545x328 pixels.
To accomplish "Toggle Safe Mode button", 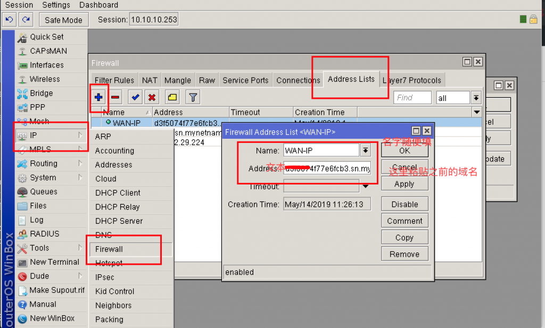I will (64, 20).
